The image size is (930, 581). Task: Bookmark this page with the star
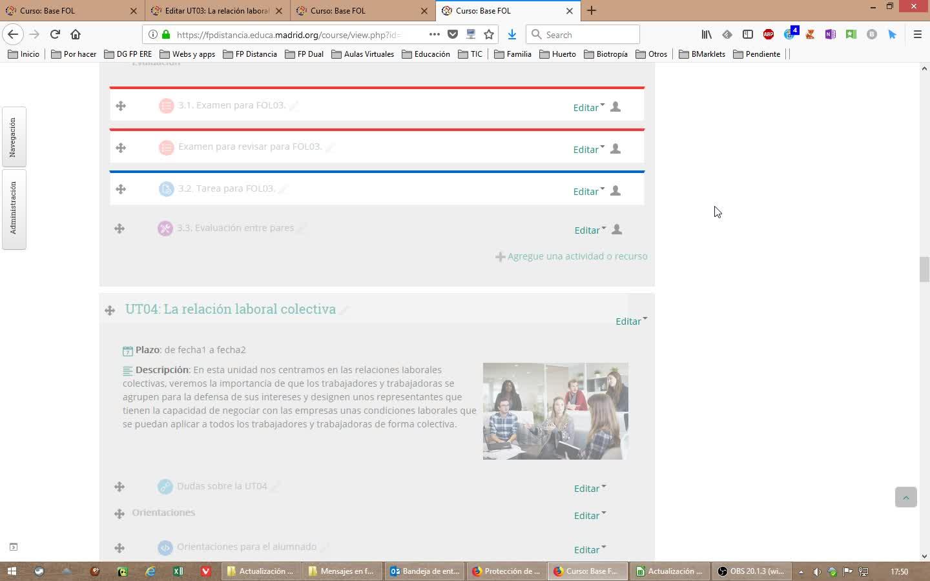[489, 34]
